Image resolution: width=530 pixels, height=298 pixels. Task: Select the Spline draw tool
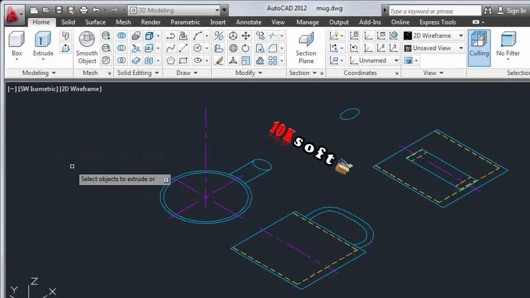[x=170, y=48]
